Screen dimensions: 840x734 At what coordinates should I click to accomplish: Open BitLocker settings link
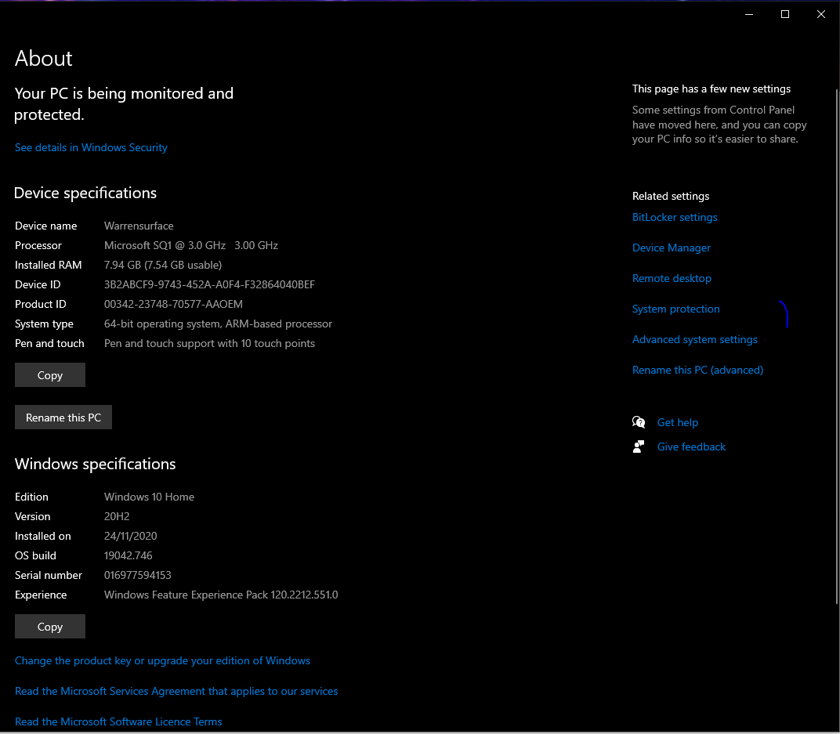(x=675, y=217)
